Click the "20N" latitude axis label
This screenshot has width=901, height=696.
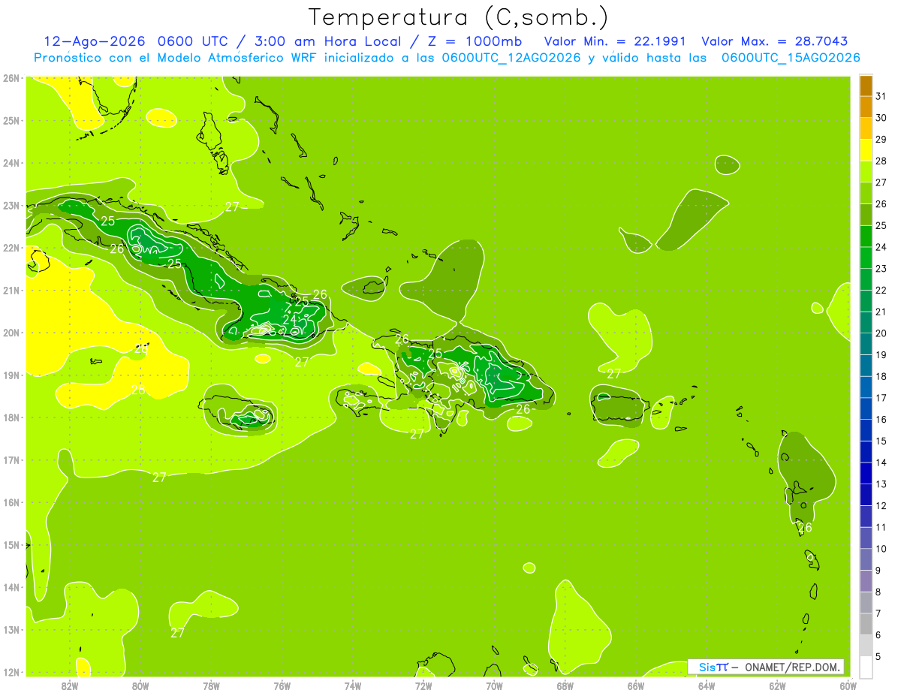click(11, 333)
